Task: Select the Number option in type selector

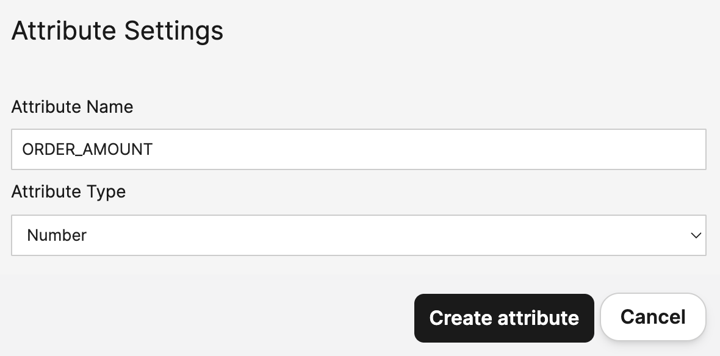Action: pyautogui.click(x=57, y=235)
